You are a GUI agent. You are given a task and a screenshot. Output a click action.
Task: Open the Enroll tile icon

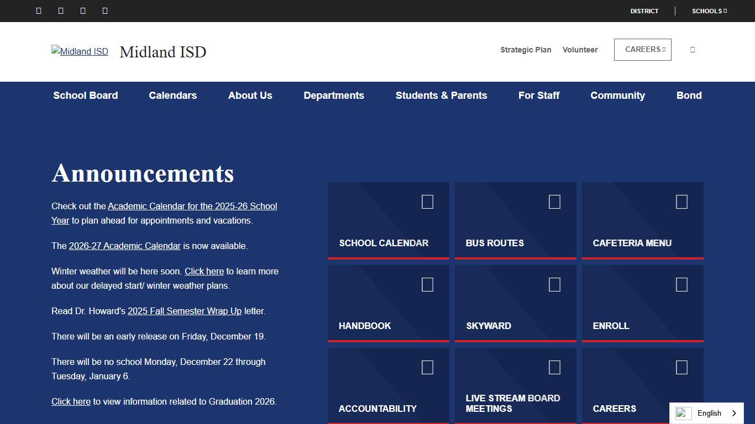681,284
